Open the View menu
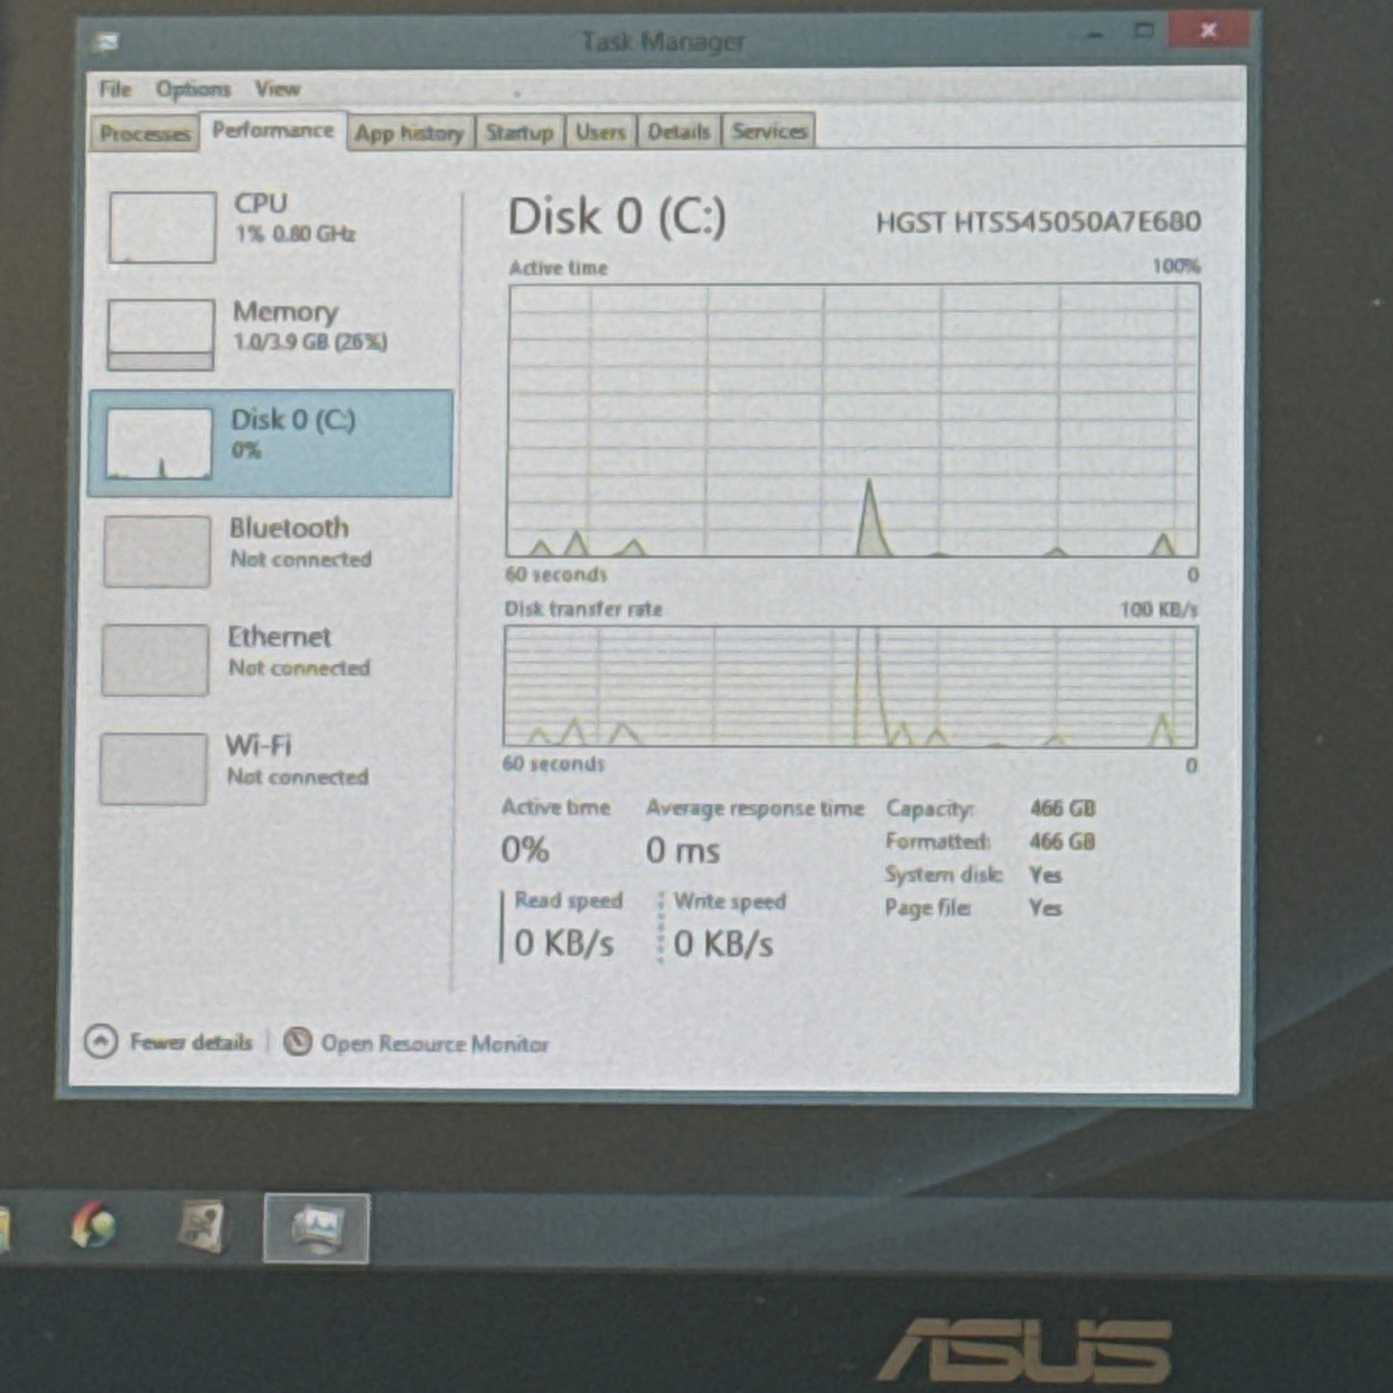Image resolution: width=1393 pixels, height=1393 pixels. point(277,88)
